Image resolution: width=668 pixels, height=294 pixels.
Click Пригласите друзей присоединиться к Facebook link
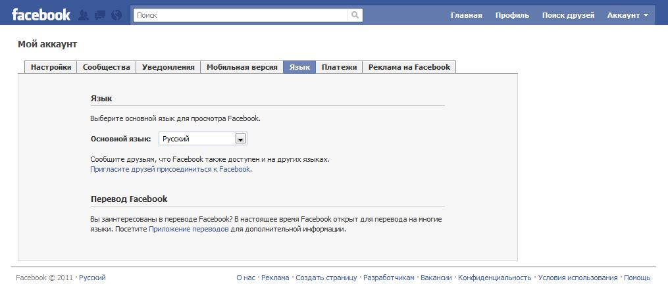point(170,169)
